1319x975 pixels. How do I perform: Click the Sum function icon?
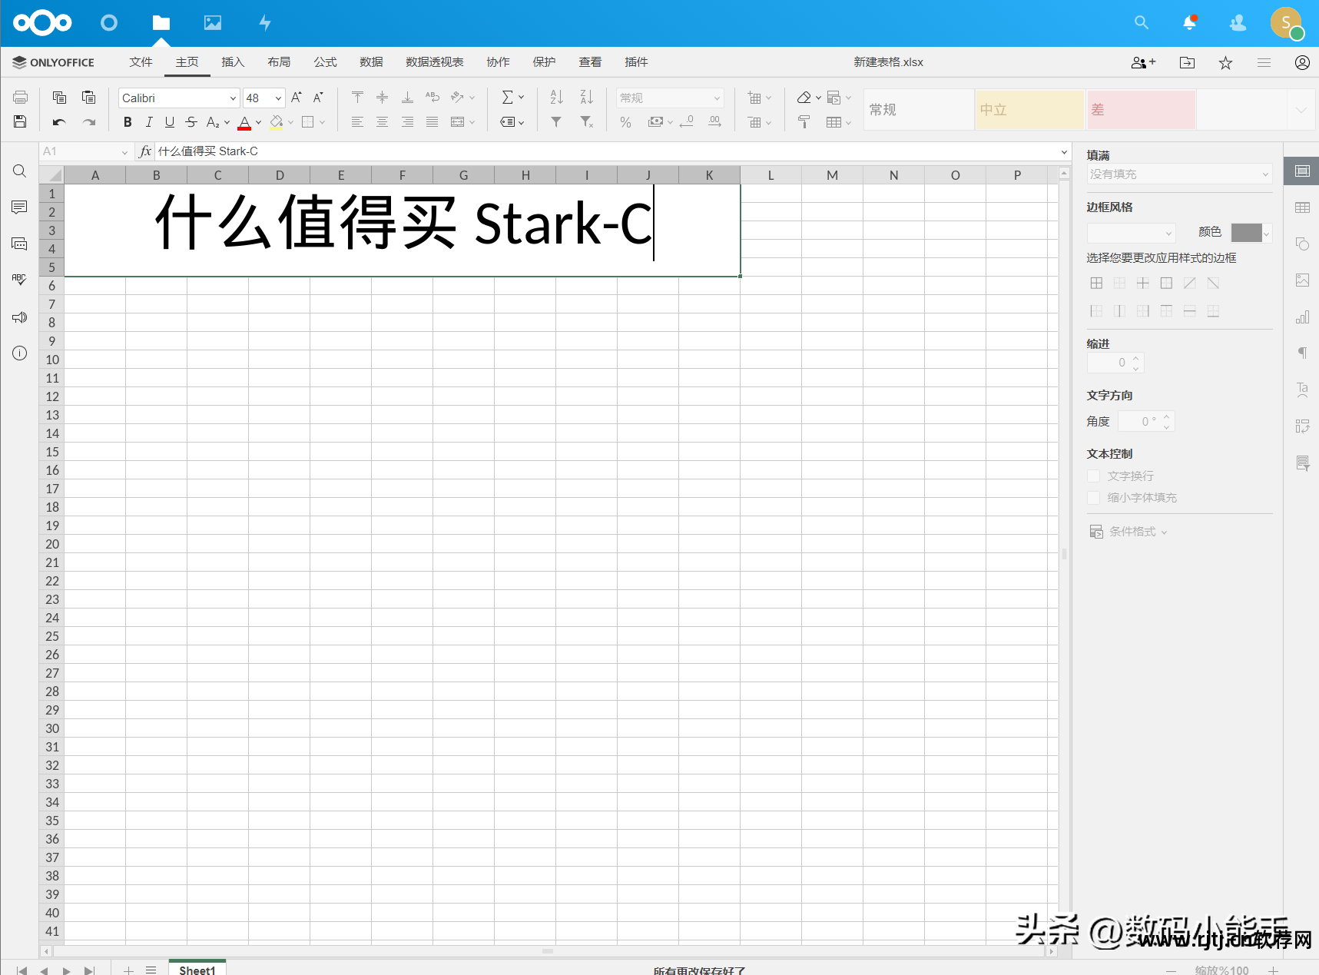[x=508, y=98]
